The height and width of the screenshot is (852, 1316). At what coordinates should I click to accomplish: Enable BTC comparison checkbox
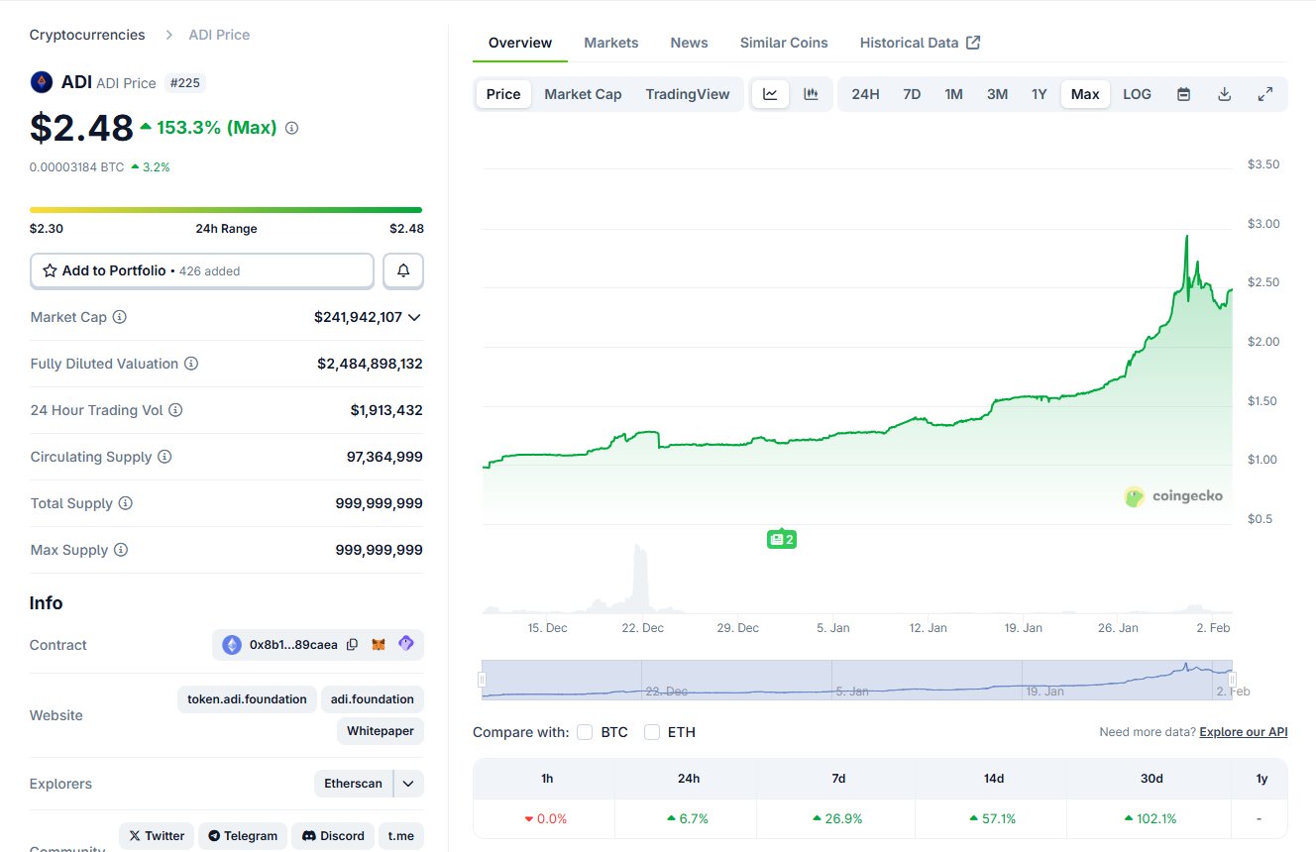click(585, 732)
